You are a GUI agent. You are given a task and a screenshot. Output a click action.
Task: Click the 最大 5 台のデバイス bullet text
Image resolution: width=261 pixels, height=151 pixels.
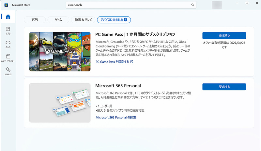coord(120,110)
